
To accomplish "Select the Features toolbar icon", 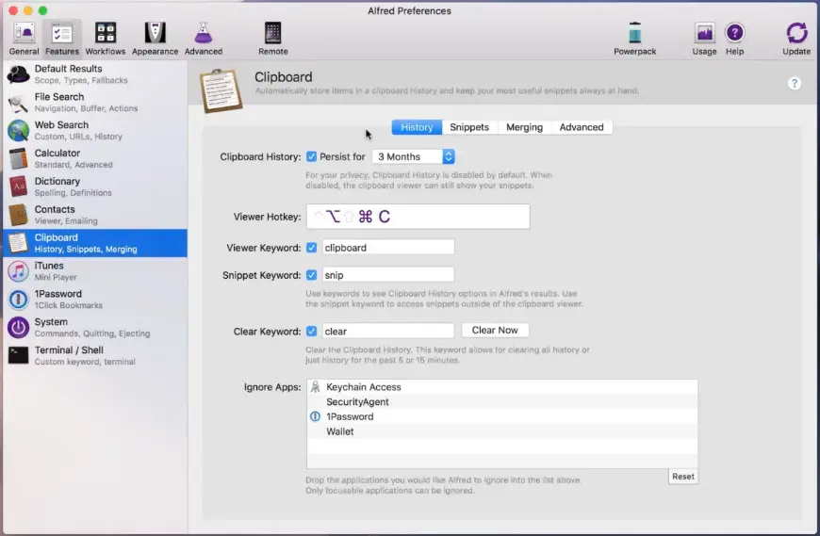I will (61, 39).
